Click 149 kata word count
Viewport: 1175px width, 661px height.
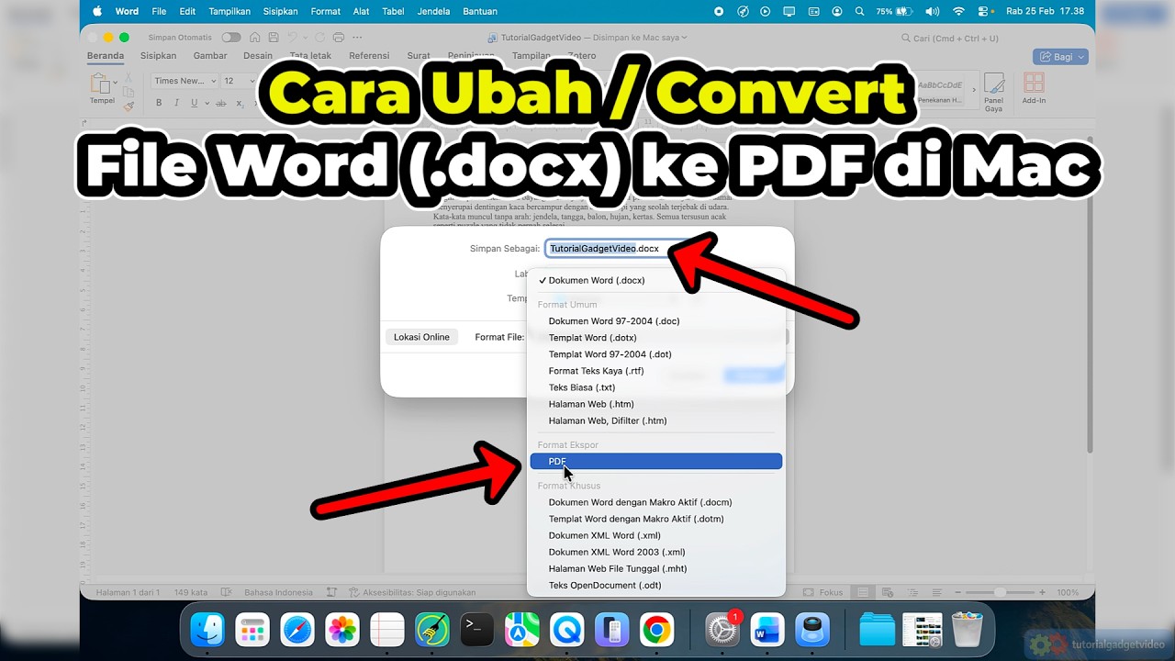pos(190,592)
